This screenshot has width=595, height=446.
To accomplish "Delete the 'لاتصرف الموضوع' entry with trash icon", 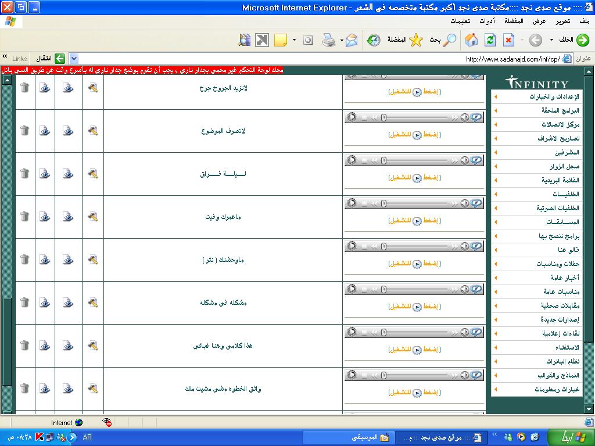I will 24,131.
